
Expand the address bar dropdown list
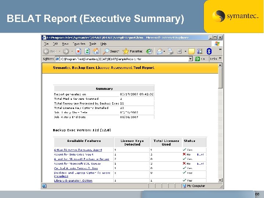coord(190,59)
